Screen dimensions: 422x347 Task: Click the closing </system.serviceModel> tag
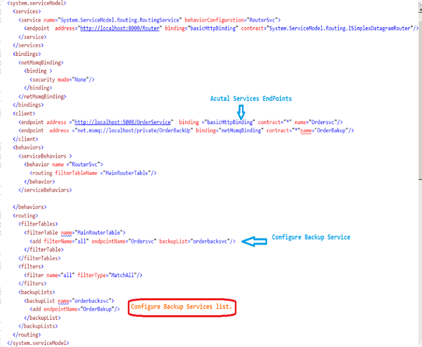38,343
